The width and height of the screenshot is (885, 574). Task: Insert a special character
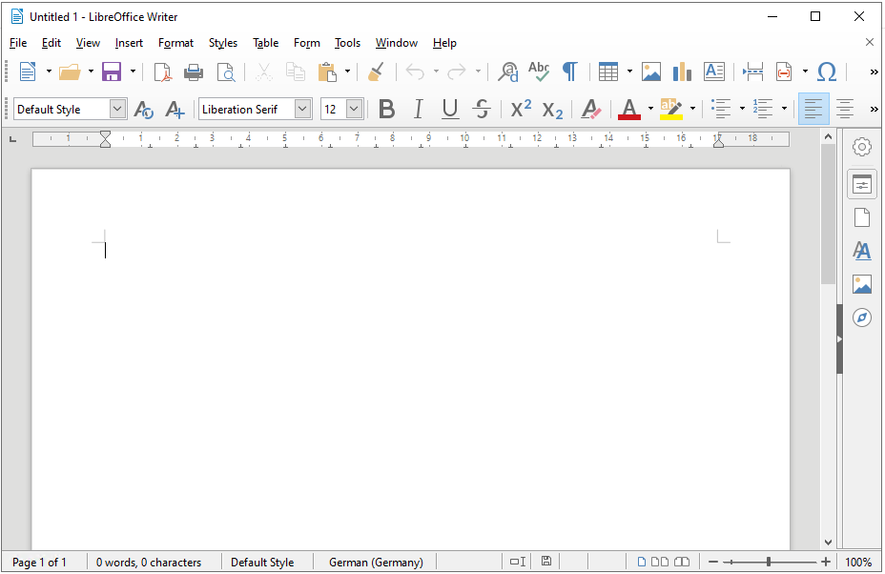click(x=826, y=72)
